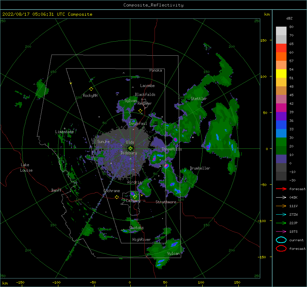
Task: Click the 27ZW legend label
Action: 293,215
